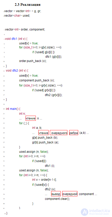Select the line "component.clear();"
Viewport: 112px width, 217px height.
click(57, 199)
